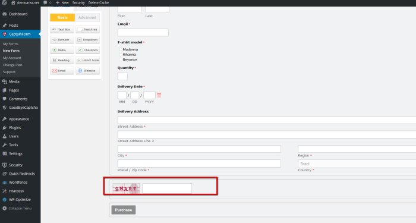Add a Text Area field
The height and width of the screenshot is (223, 416).
point(87,29)
